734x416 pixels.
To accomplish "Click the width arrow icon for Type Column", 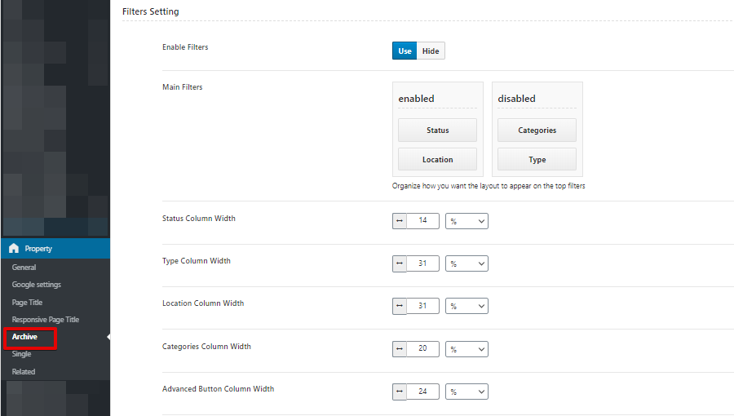I will point(400,263).
